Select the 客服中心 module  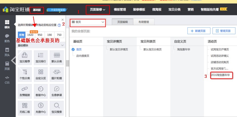41,91
